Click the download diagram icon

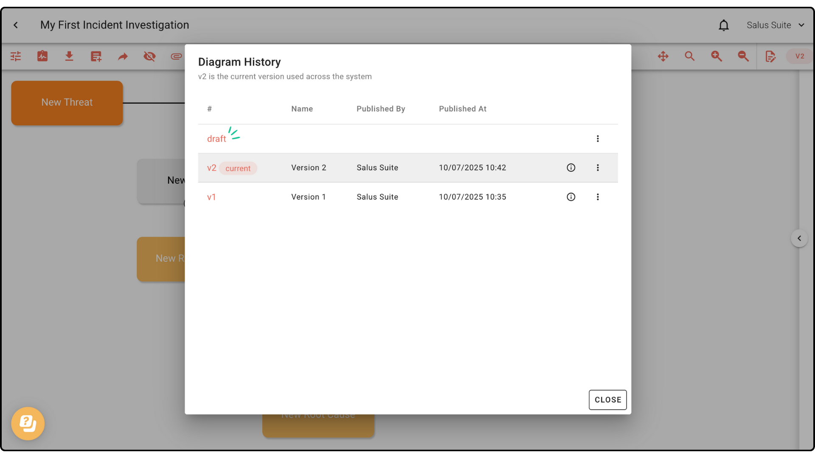tap(69, 56)
